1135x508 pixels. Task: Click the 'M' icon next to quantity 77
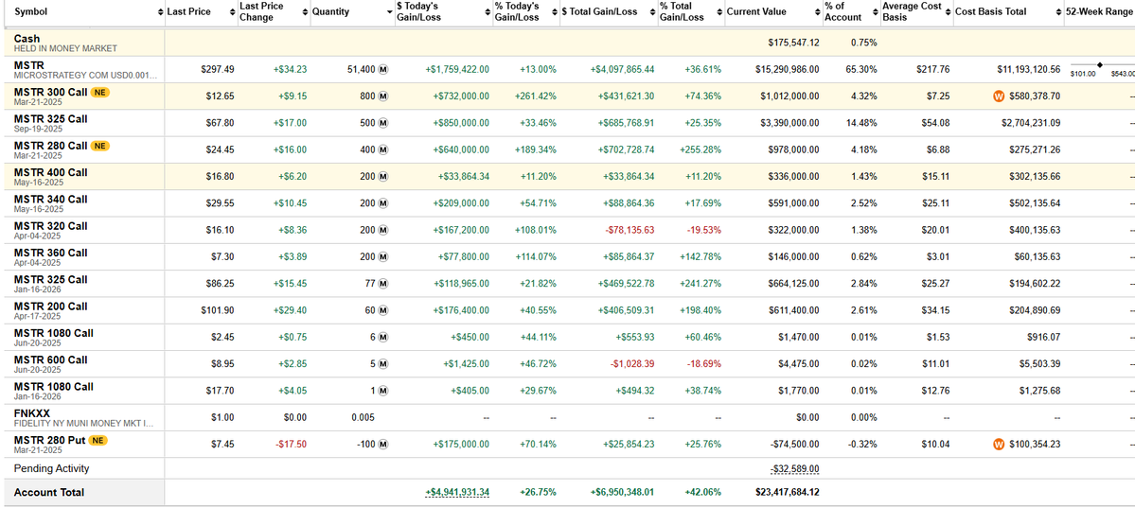[x=383, y=284]
